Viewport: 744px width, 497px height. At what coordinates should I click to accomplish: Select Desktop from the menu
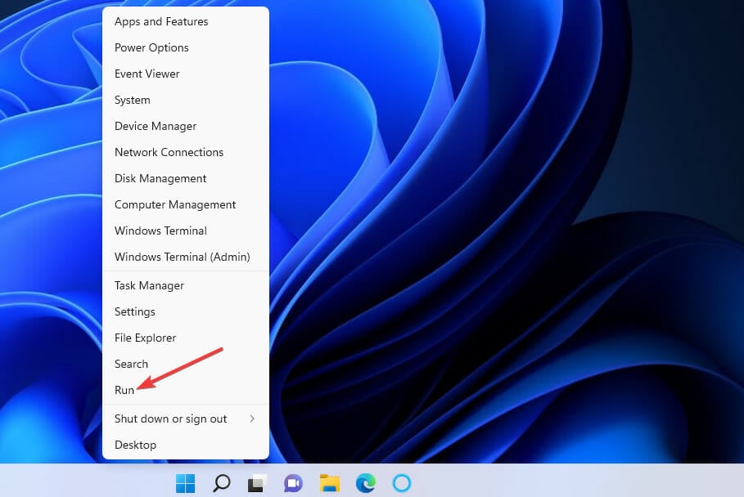tap(135, 445)
